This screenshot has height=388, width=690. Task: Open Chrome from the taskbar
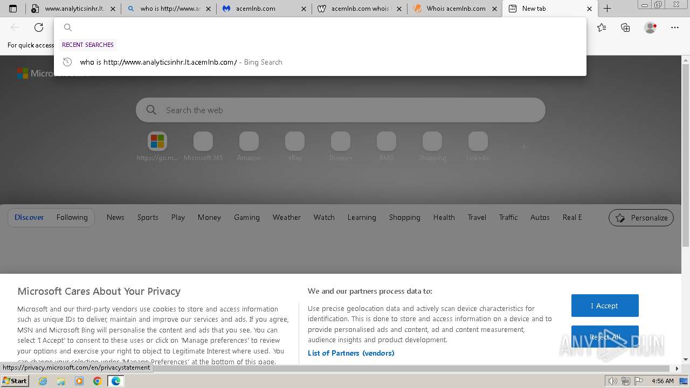point(98,381)
